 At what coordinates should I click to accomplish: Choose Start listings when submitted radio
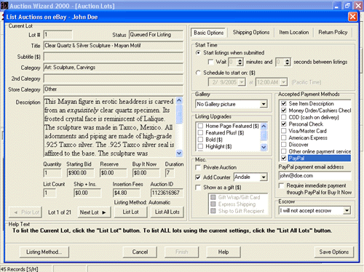point(198,52)
